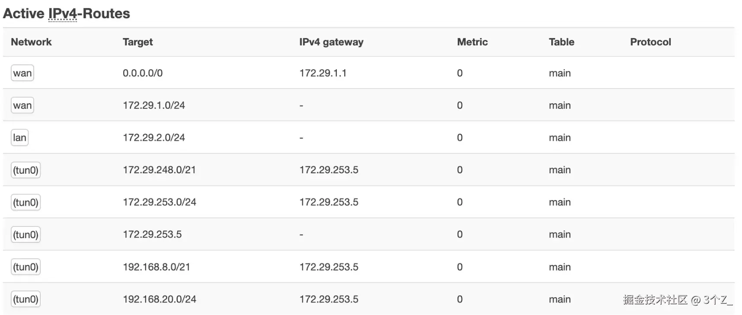
Task: Click the 0.0.0.0/0 target cell
Action: 143,73
